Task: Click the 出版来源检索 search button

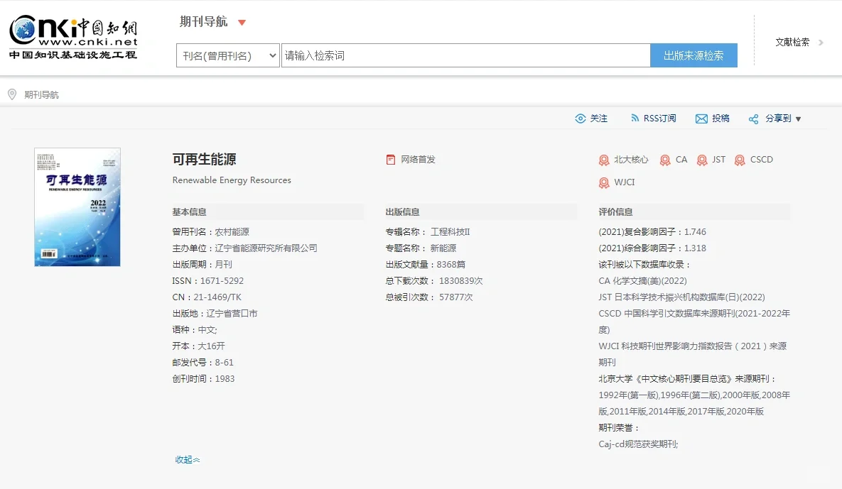Action: click(693, 55)
